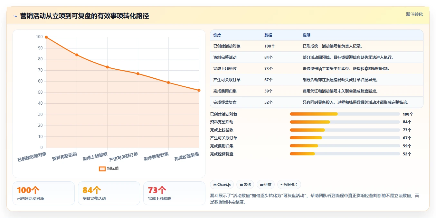Click the 进度 chip
This screenshot has width=436, height=218.
pyautogui.click(x=266, y=185)
